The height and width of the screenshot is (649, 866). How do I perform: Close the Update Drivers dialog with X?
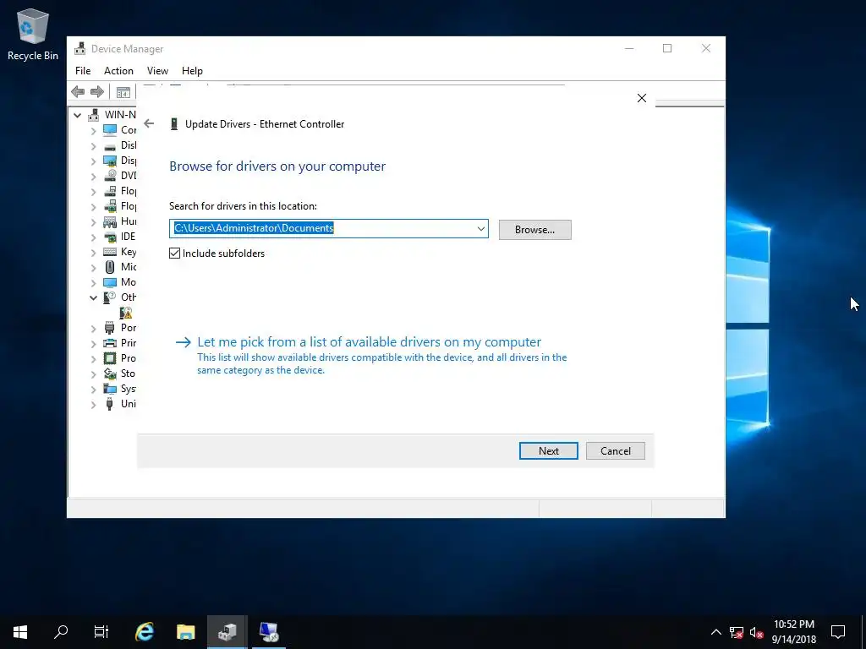click(641, 98)
